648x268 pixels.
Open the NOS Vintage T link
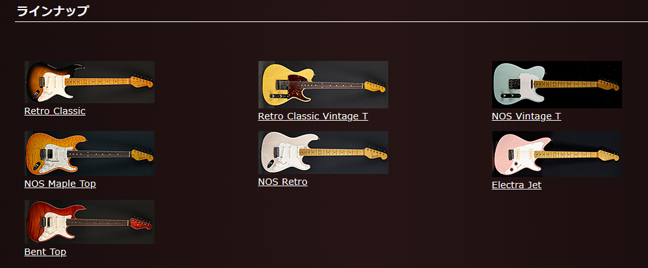click(527, 116)
